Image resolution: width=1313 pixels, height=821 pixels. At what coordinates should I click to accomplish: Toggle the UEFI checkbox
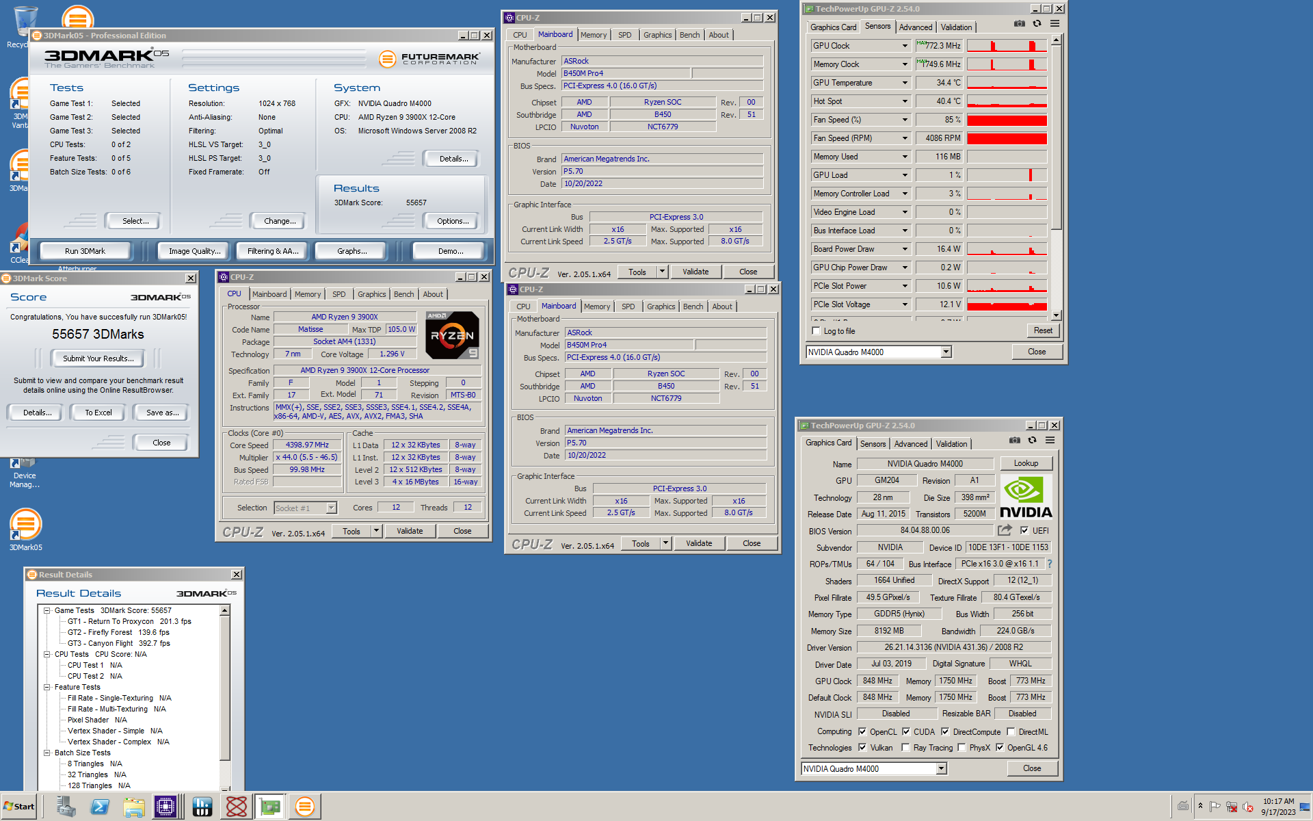[1024, 530]
